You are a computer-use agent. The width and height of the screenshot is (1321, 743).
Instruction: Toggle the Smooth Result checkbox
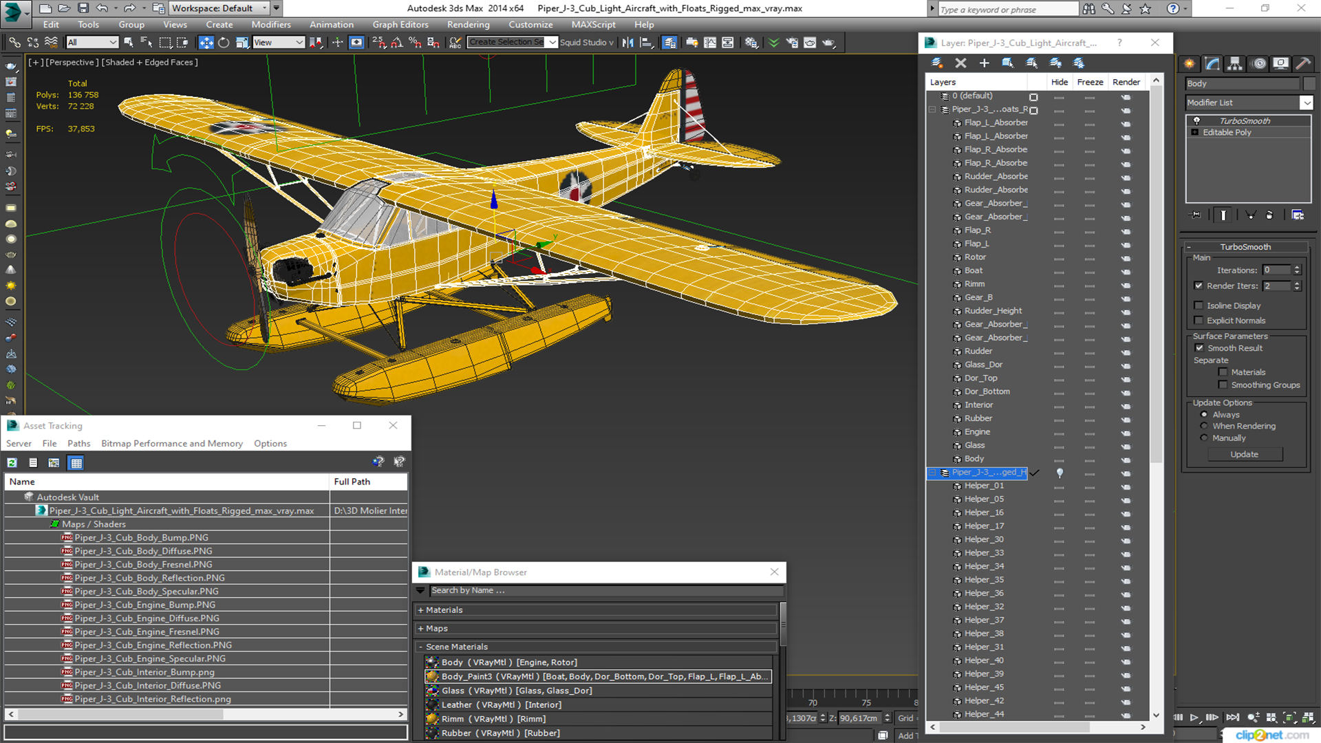tap(1199, 348)
